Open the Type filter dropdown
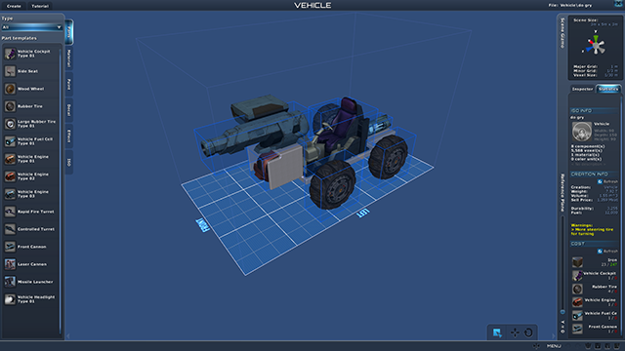Screen dimensions: 625x351 [x=31, y=27]
